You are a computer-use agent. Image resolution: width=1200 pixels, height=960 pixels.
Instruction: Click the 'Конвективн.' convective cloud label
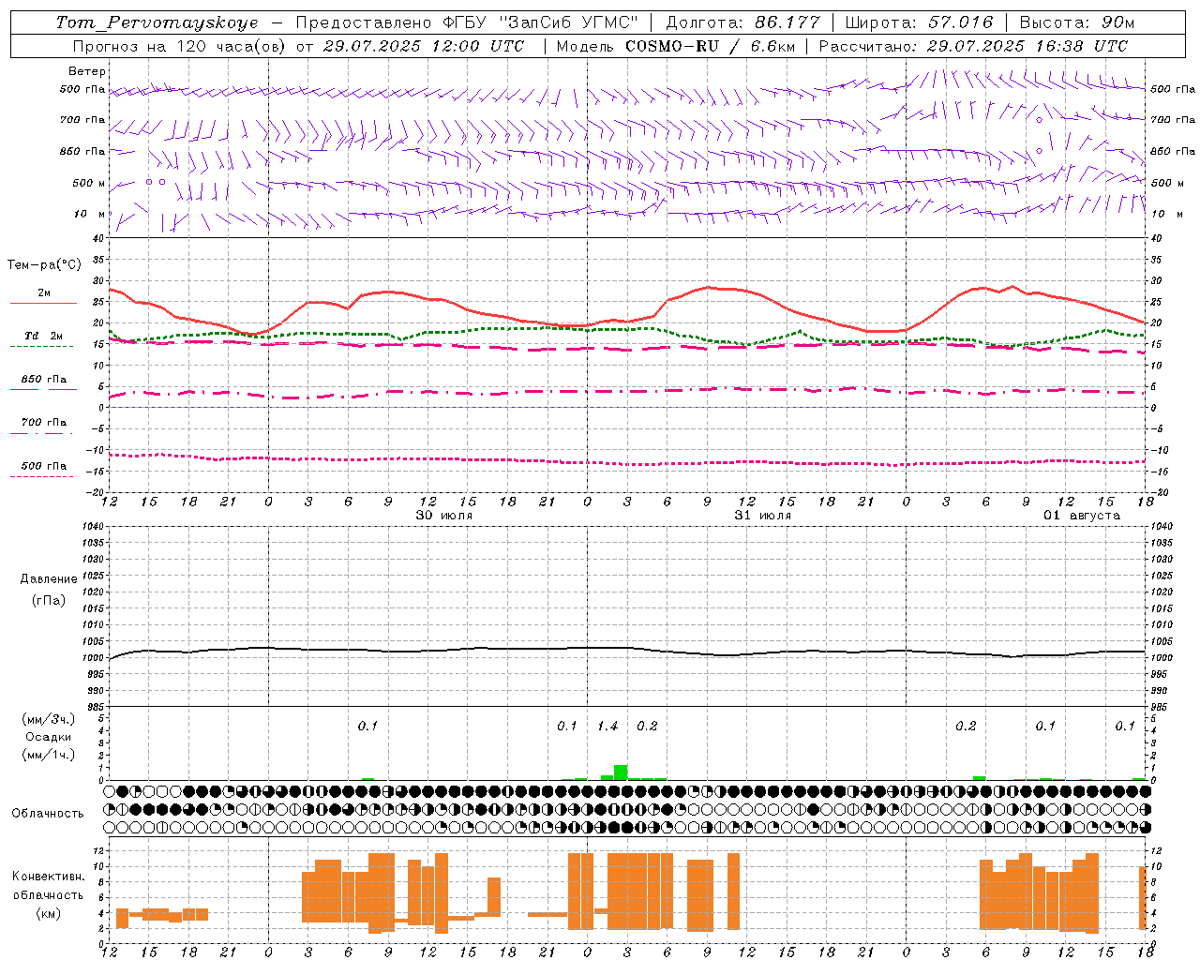point(49,877)
